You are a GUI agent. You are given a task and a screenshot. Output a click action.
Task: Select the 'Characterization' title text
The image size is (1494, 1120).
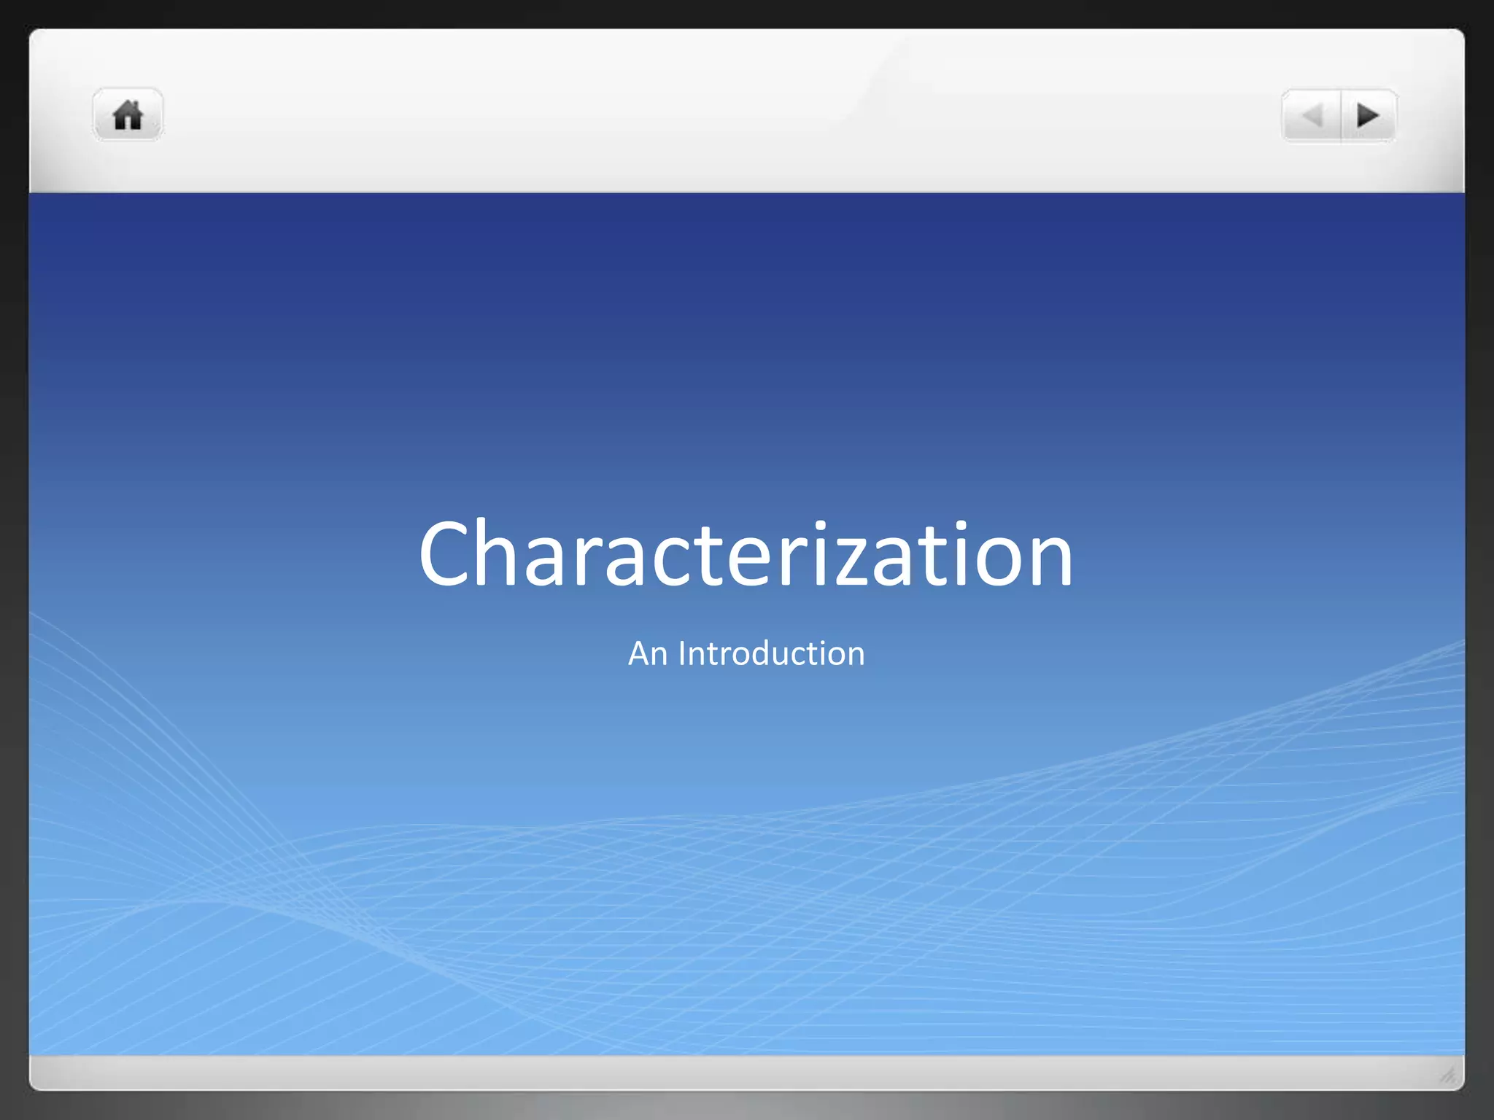746,553
